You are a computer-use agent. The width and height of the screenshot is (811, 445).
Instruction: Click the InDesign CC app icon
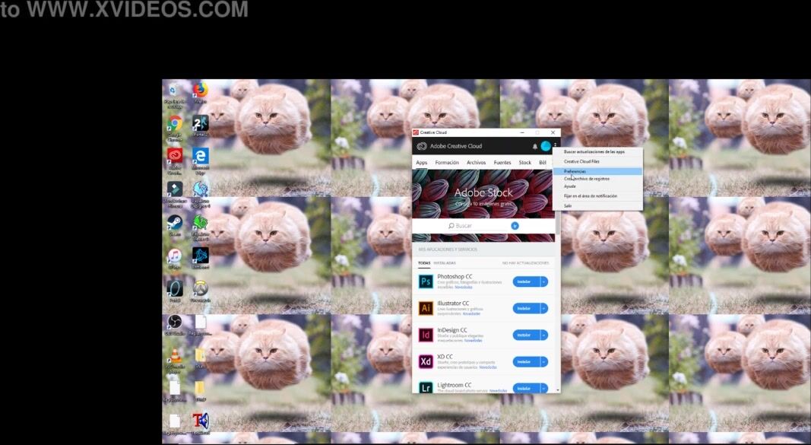[426, 335]
